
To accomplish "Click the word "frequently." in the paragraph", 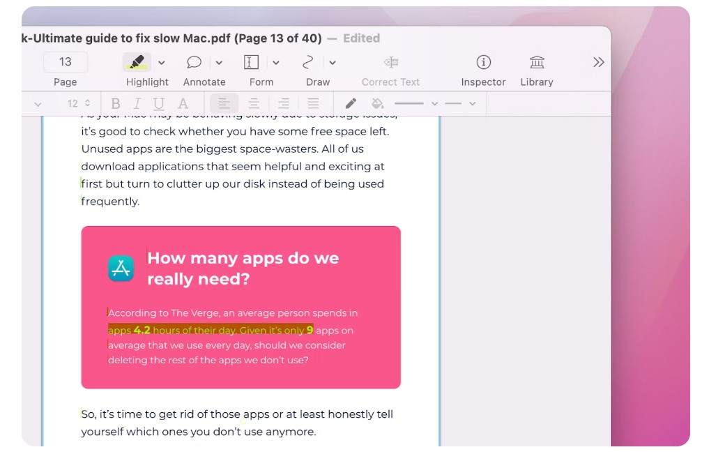I will [x=110, y=202].
